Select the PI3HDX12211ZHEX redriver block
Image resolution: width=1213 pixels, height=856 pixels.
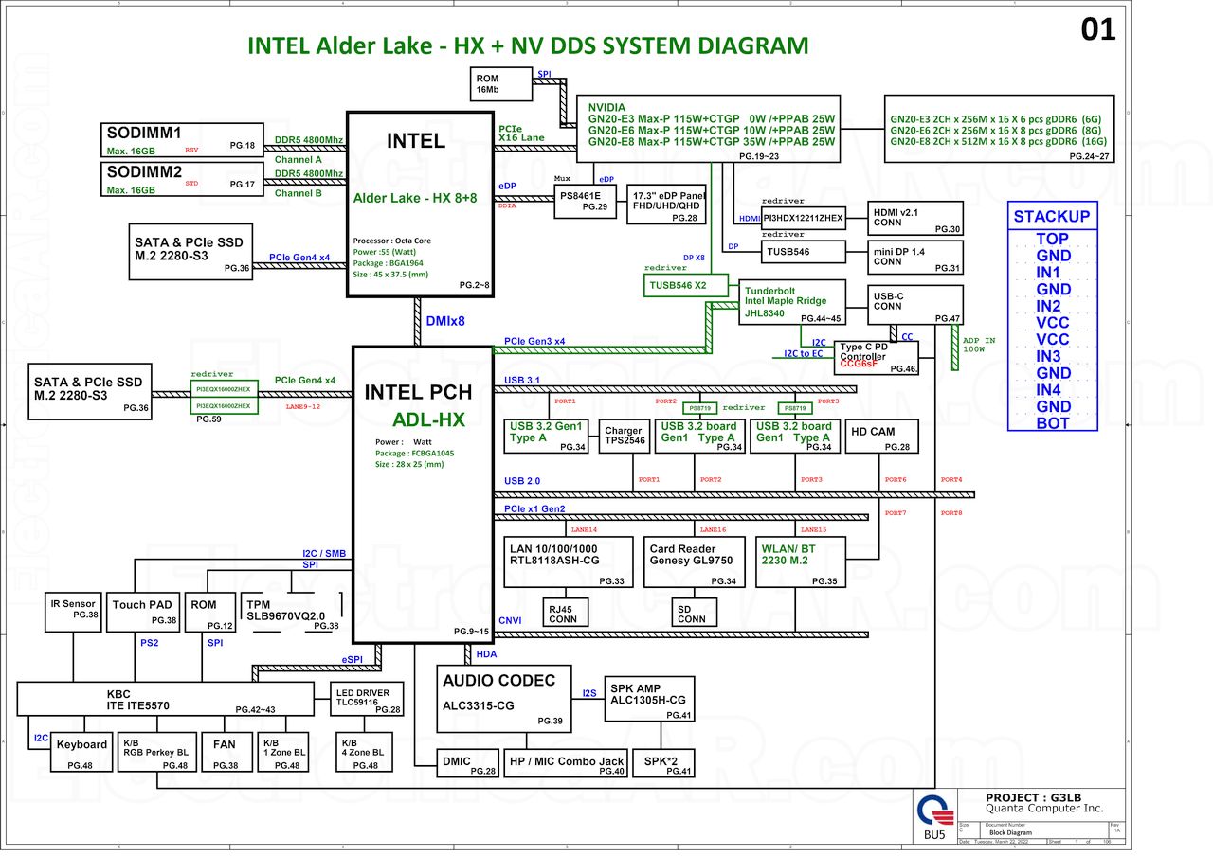tap(804, 218)
